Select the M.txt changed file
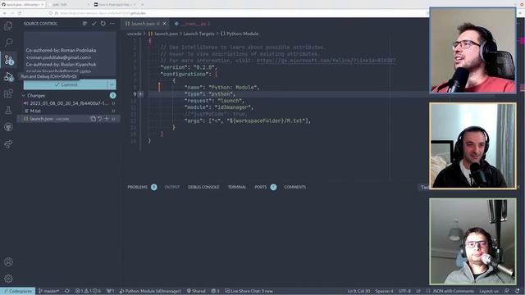 click(69, 111)
